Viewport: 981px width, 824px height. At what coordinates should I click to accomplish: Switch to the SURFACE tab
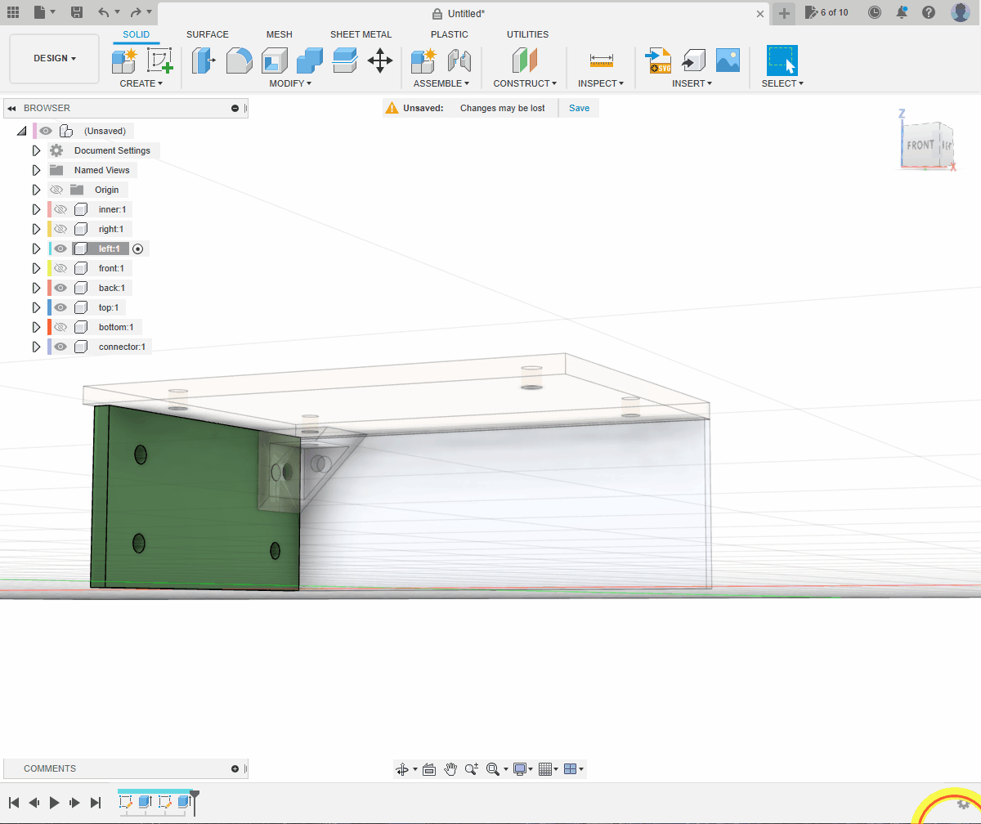coord(208,34)
